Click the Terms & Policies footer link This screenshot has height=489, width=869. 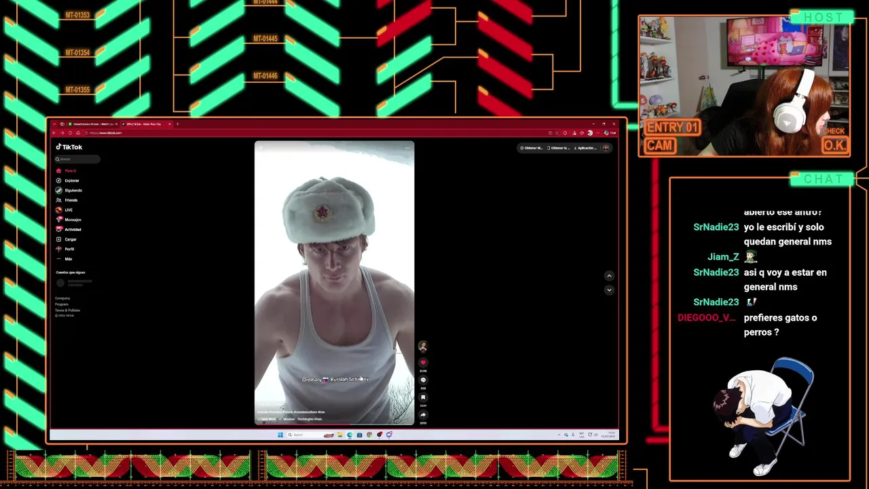coord(67,310)
